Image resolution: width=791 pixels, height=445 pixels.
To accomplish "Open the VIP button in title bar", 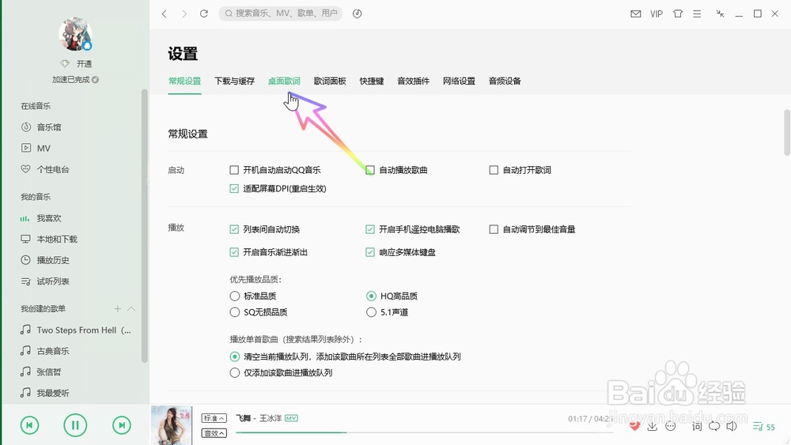I will (657, 14).
